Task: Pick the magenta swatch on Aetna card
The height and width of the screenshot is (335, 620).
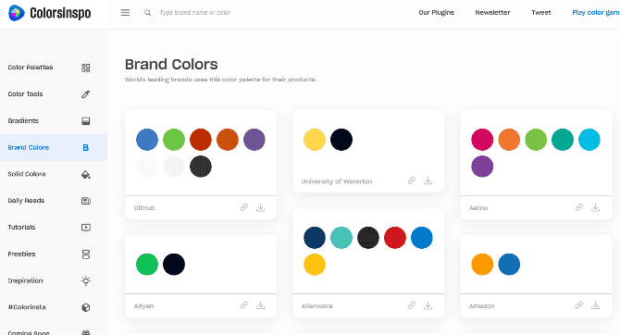Action: 482,140
